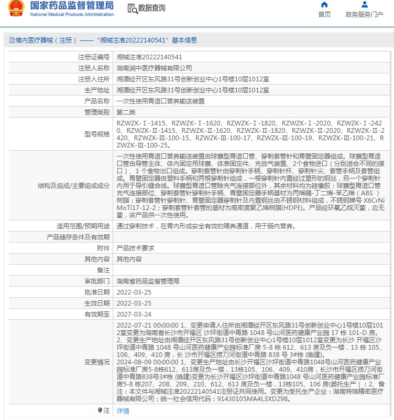
Task: Click the 生产地址 address value
Action: [193, 90]
